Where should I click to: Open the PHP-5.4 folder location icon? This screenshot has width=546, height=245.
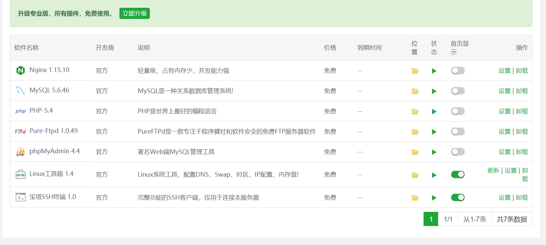[x=415, y=112]
